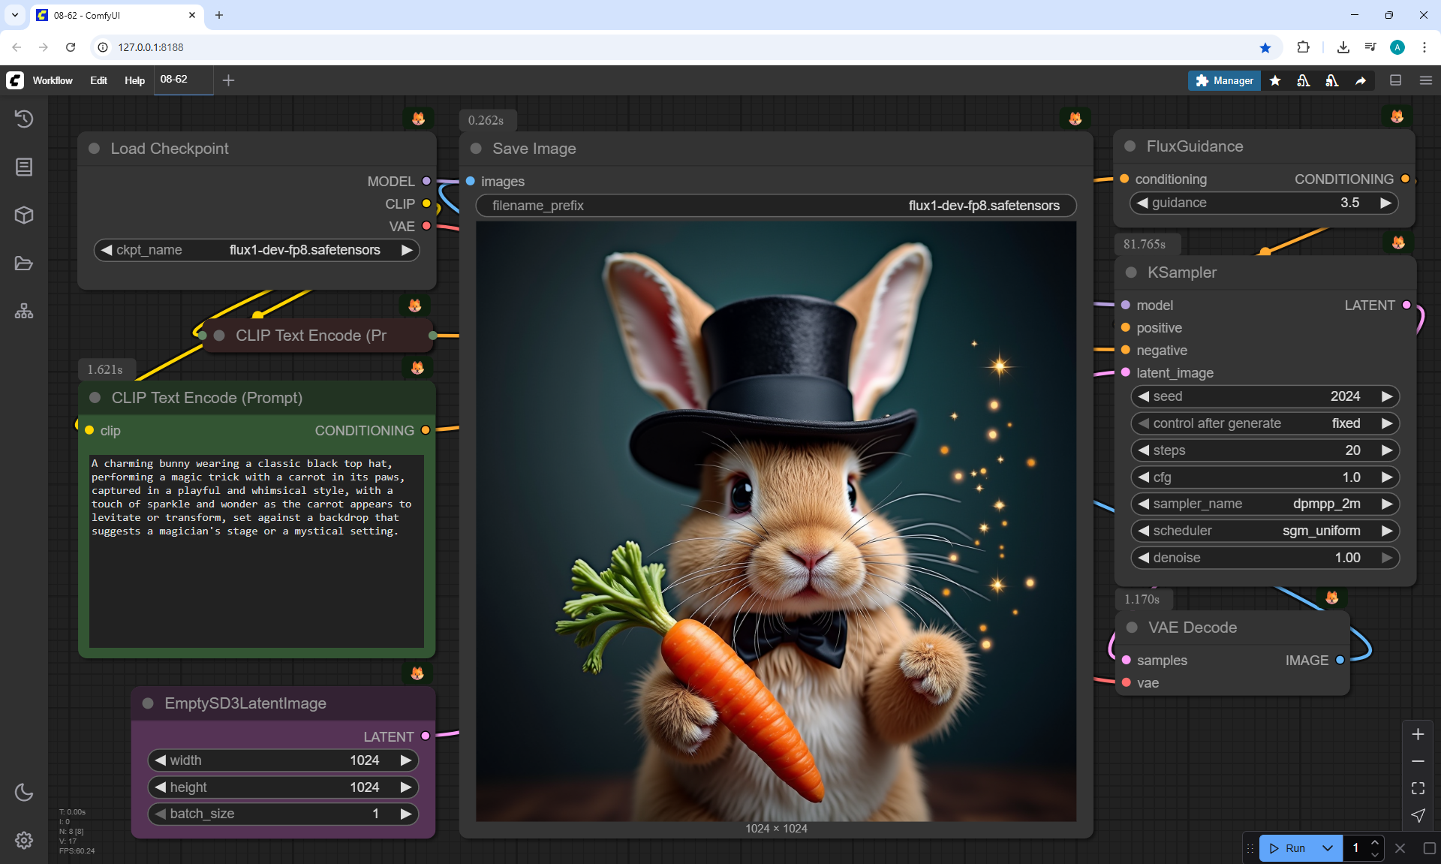Open the Run button dropdown arrow
Screen dimensions: 1441x864
pyautogui.click(x=1327, y=848)
